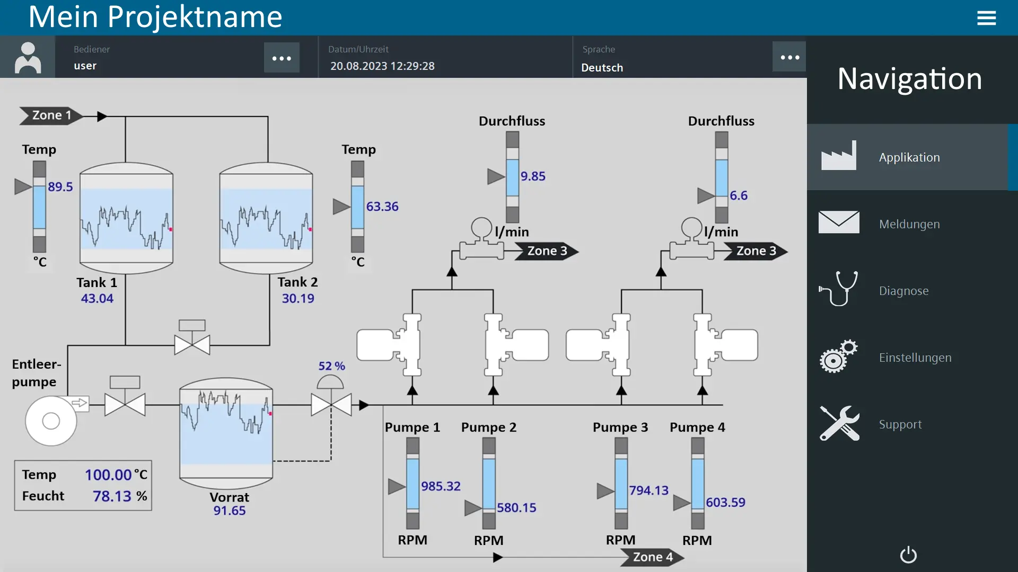Image resolution: width=1018 pixels, height=572 pixels.
Task: Open Meldungen in the navigation
Action: coord(912,224)
